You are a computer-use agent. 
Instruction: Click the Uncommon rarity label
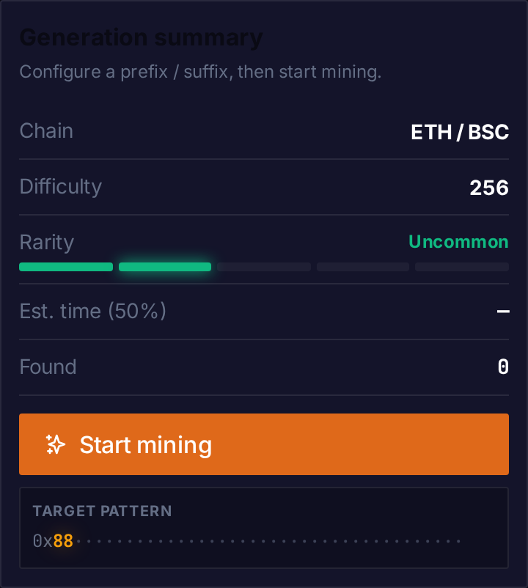click(x=458, y=242)
